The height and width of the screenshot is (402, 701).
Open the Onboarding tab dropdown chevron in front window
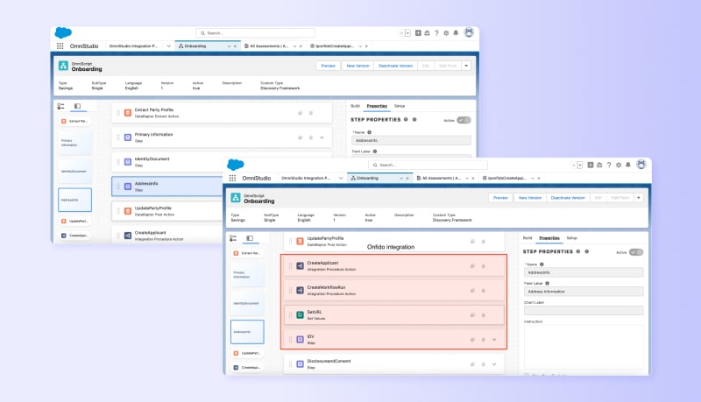(401, 178)
